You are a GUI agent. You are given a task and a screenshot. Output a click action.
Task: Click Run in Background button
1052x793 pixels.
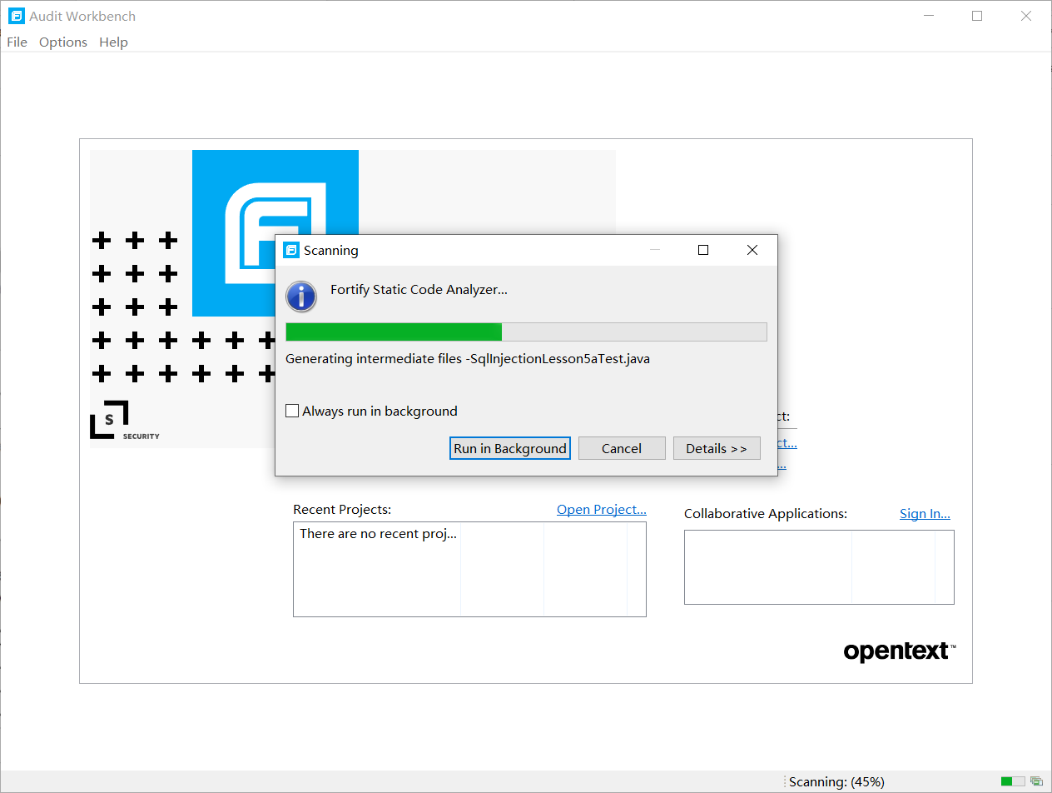(x=510, y=448)
